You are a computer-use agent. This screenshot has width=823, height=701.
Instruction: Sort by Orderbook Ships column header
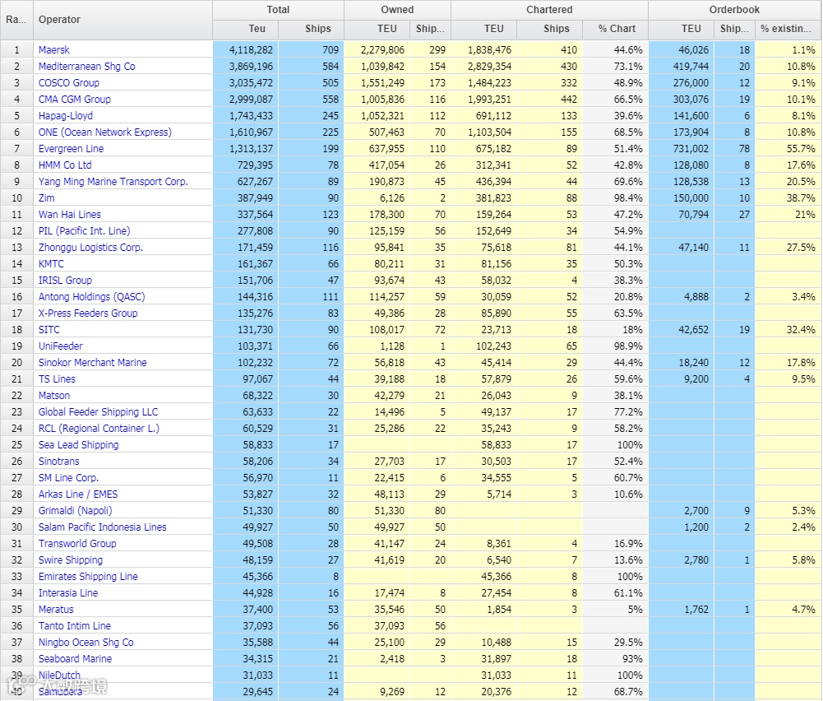click(735, 29)
